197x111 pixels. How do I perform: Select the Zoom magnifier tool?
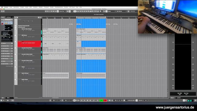[88, 11]
